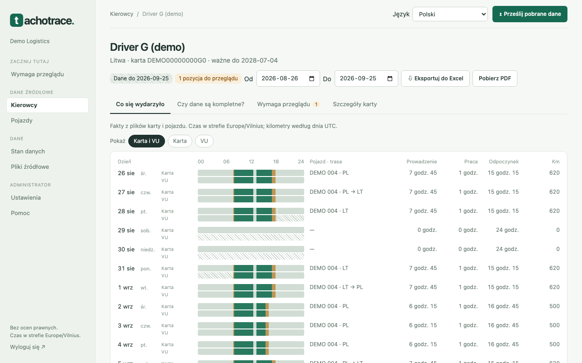Show only VU data
Viewport: 582px width, 363px height.
coord(204,141)
